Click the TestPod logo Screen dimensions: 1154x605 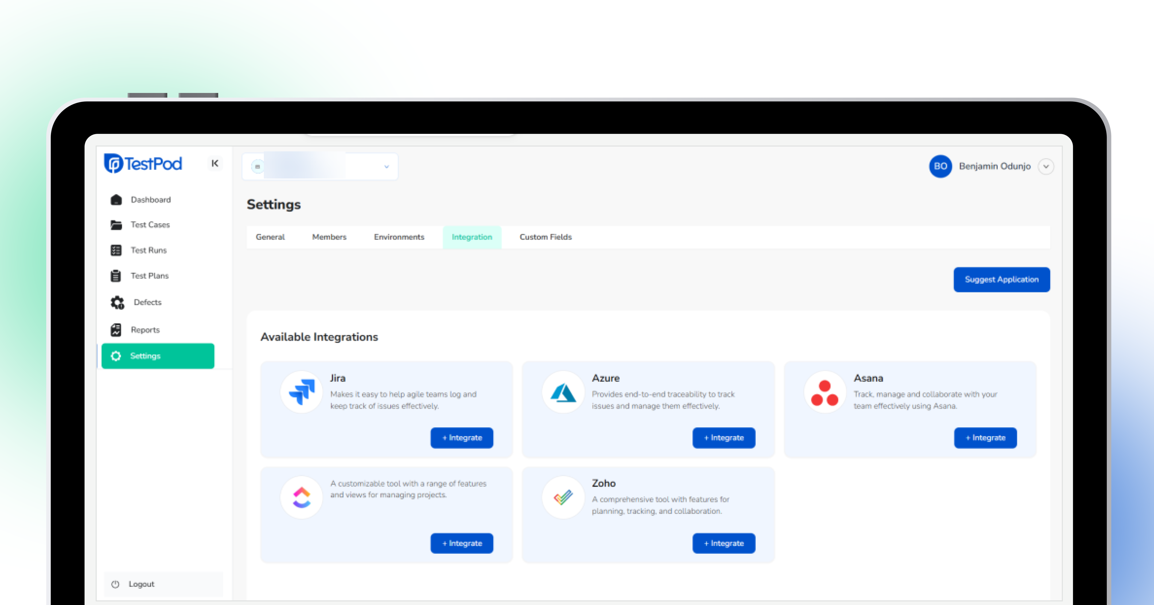(x=143, y=163)
